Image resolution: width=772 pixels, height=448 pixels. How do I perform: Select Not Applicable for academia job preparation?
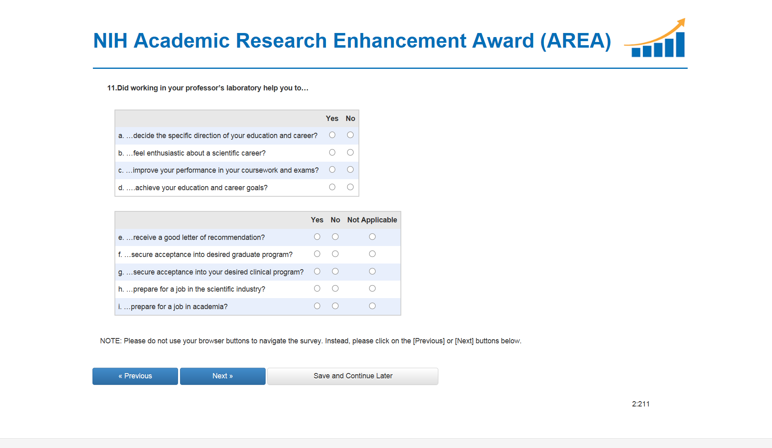pyautogui.click(x=372, y=306)
